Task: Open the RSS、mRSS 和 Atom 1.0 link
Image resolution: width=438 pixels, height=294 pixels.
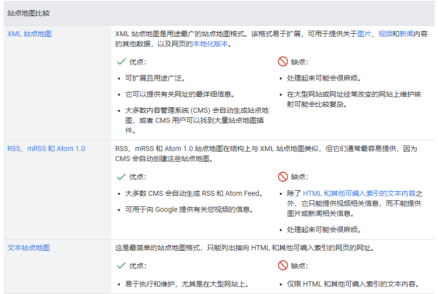Action: tap(46, 149)
